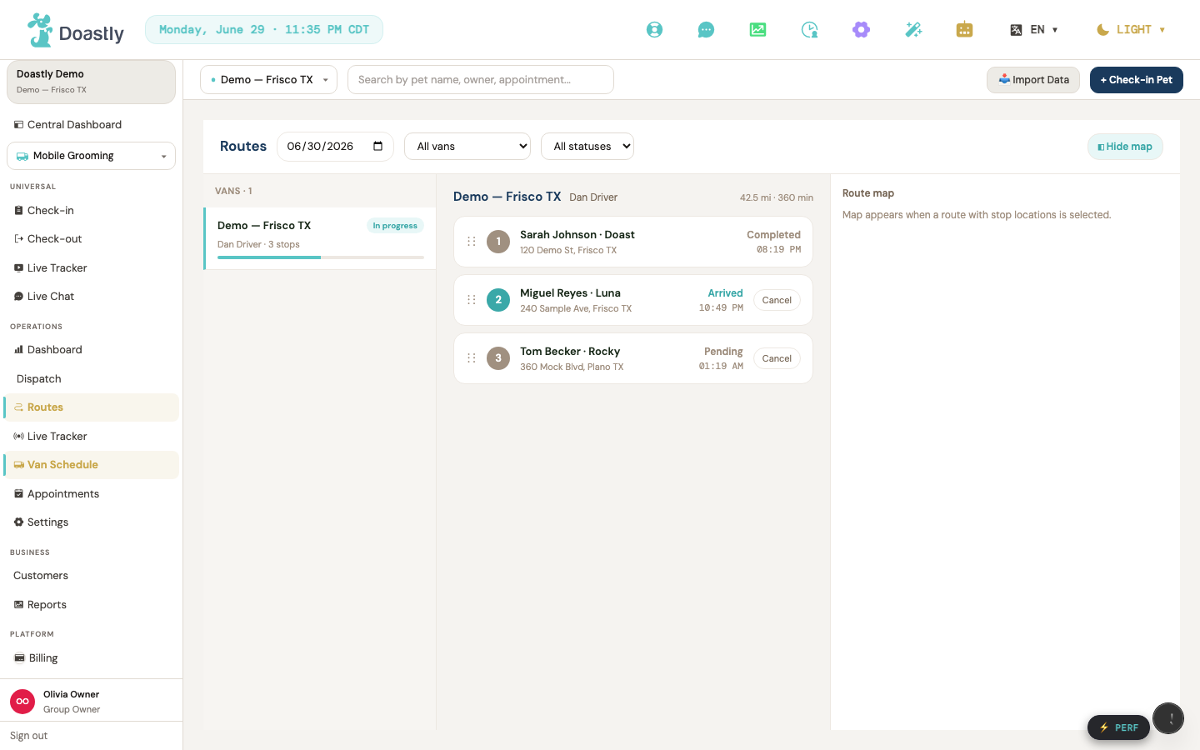Select the Demo — Frisco TX van card

pos(320,238)
